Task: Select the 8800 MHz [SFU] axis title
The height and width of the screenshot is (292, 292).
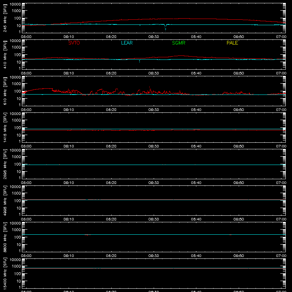Action: click(x=5, y=237)
